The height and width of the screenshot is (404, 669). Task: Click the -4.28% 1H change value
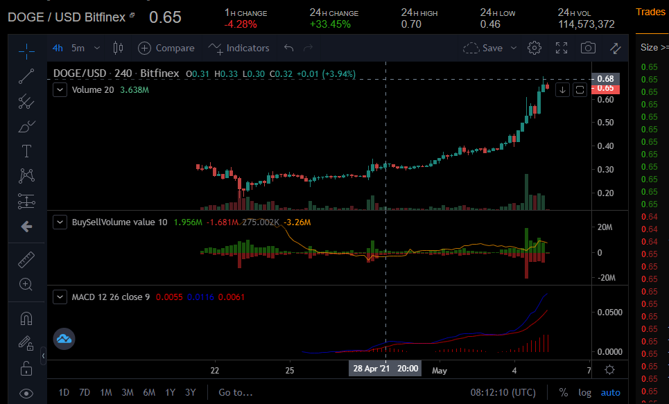click(241, 24)
